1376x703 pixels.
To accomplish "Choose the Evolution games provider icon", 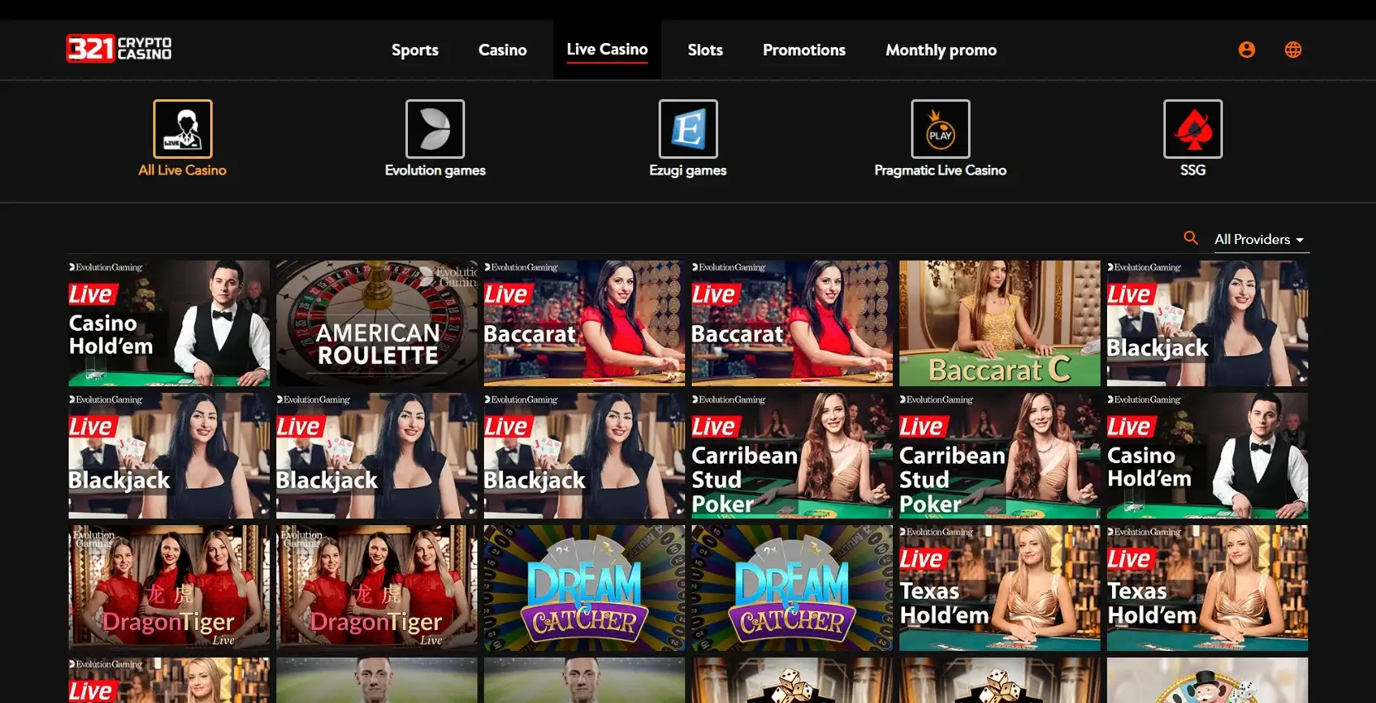I will coord(435,129).
